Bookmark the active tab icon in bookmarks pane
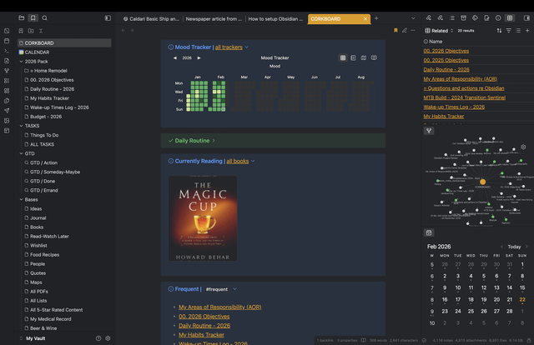This screenshot has height=345, width=534. pyautogui.click(x=21, y=31)
